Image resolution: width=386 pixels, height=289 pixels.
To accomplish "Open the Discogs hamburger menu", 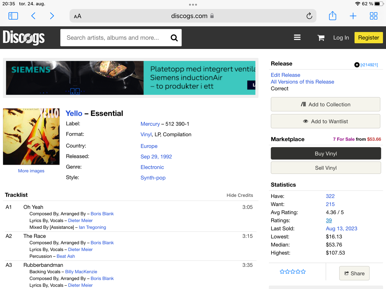I will coord(297,37).
